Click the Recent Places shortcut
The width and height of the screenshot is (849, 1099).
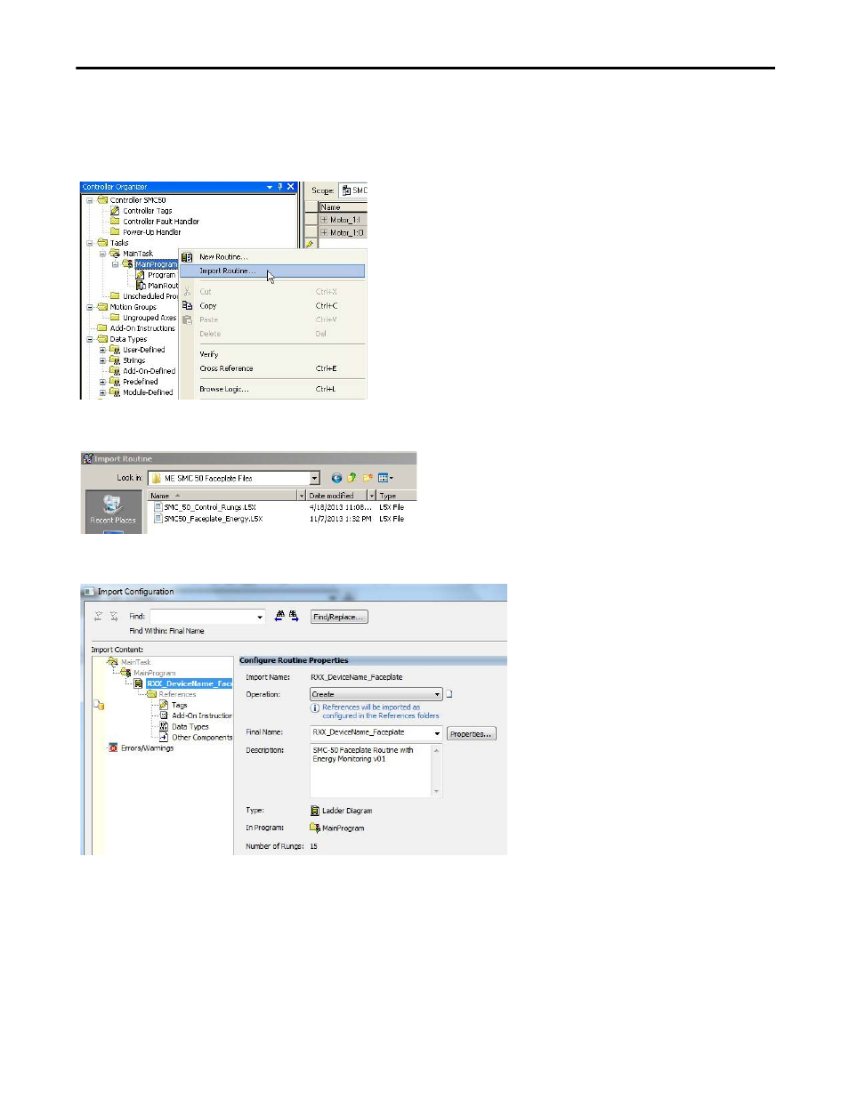coord(112,510)
